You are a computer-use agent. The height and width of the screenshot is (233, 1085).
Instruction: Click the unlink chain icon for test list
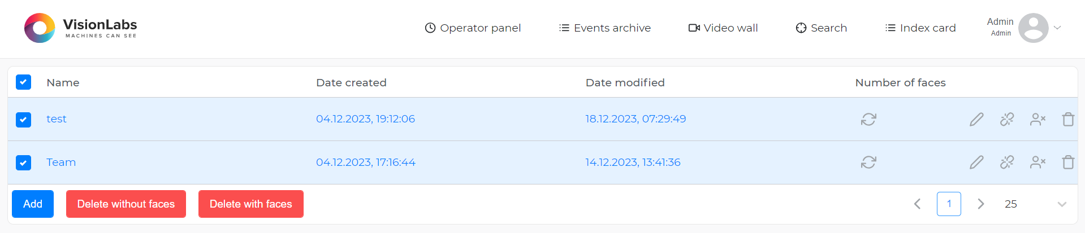click(1007, 119)
